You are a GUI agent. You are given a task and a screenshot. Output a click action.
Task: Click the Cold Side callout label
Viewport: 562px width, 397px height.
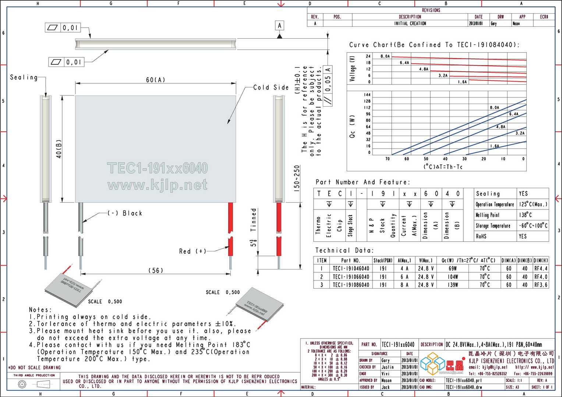coord(271,87)
